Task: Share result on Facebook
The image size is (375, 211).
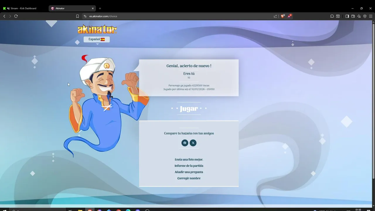Action: [x=185, y=143]
